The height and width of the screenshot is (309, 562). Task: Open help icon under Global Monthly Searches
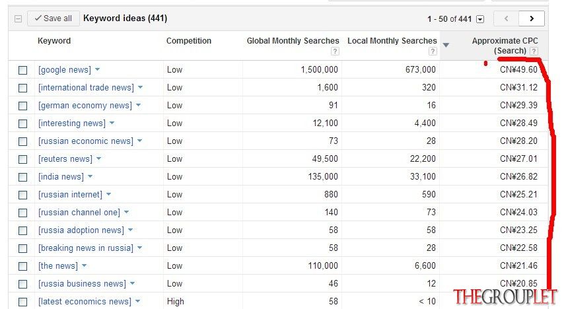click(335, 51)
